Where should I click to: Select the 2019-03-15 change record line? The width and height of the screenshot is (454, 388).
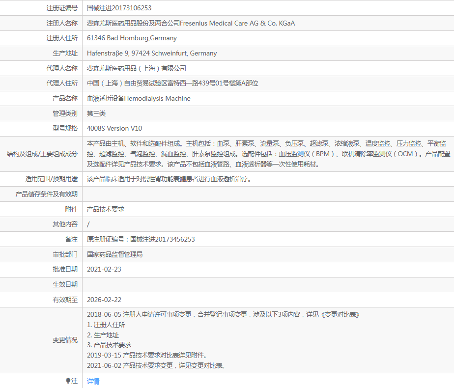click(x=147, y=355)
